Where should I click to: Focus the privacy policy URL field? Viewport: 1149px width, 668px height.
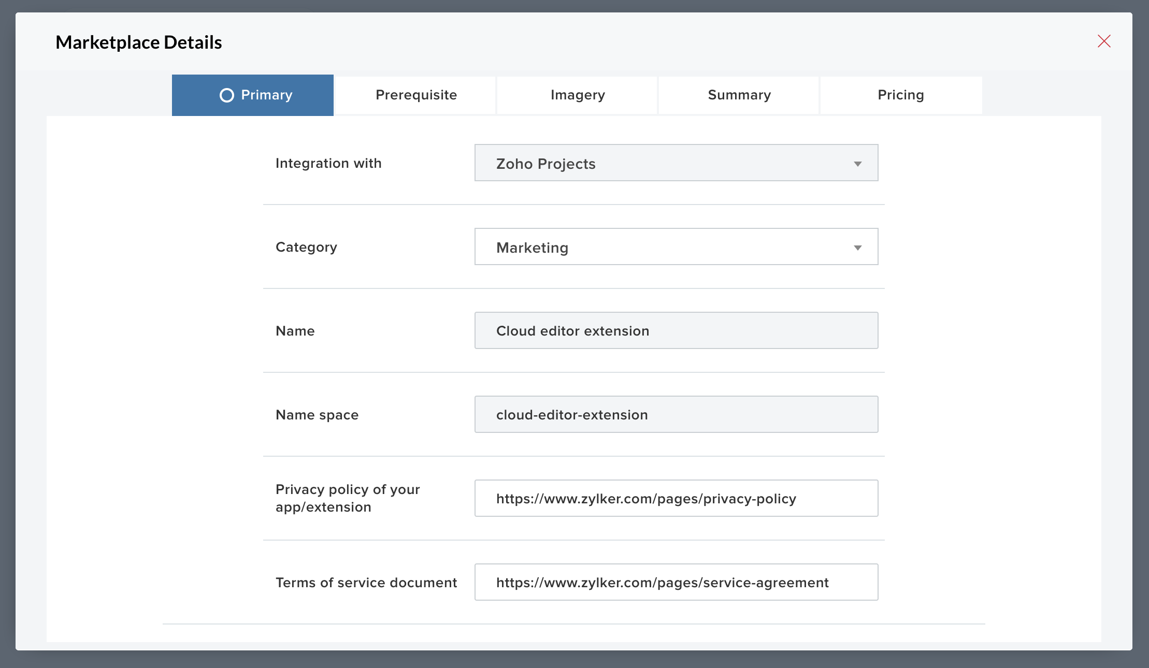coord(676,499)
